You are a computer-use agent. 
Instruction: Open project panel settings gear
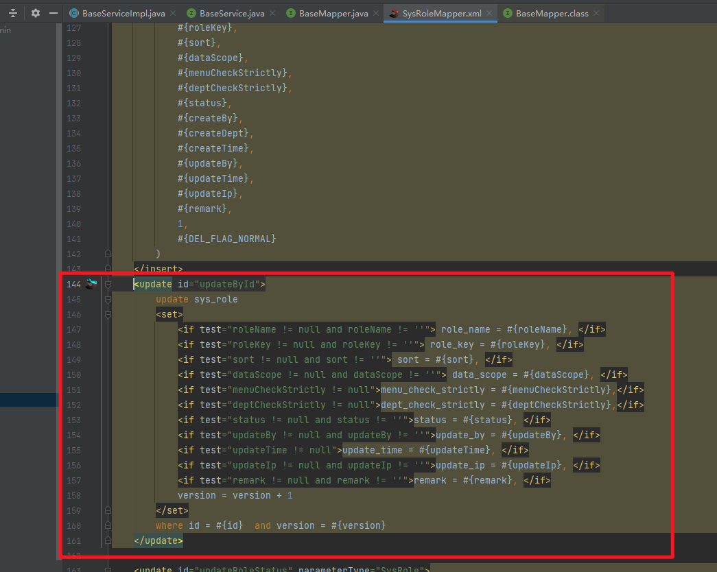36,13
